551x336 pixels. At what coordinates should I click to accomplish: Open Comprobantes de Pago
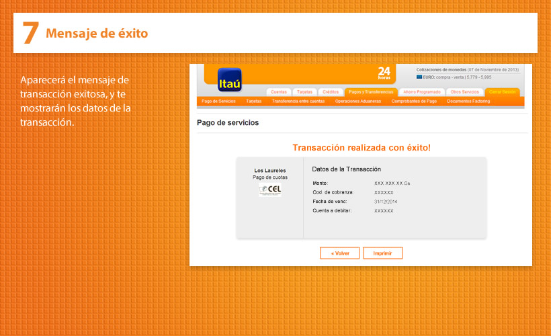414,101
